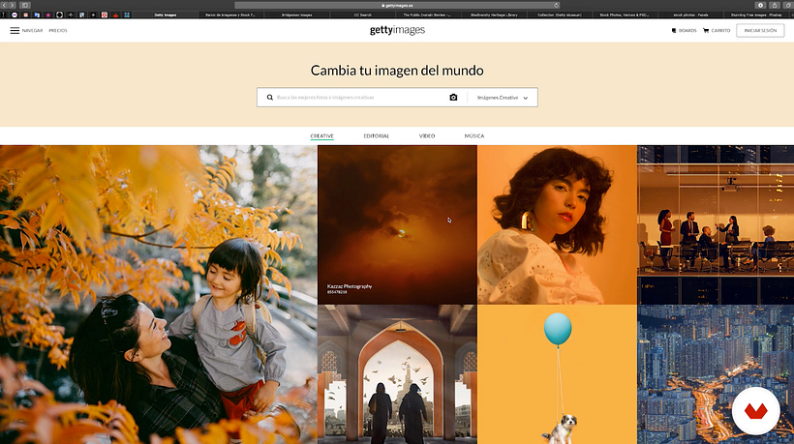This screenshot has width=794, height=444.
Task: Go back with browser back arrow
Action: pos(4,5)
